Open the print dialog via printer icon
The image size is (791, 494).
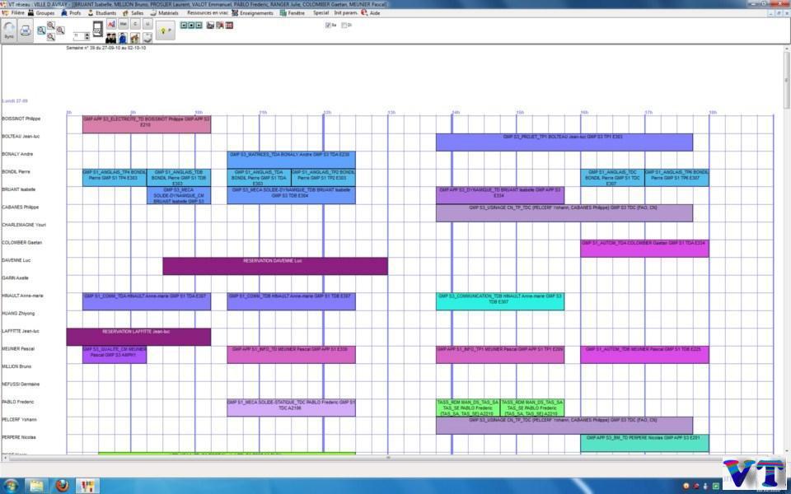click(x=26, y=30)
